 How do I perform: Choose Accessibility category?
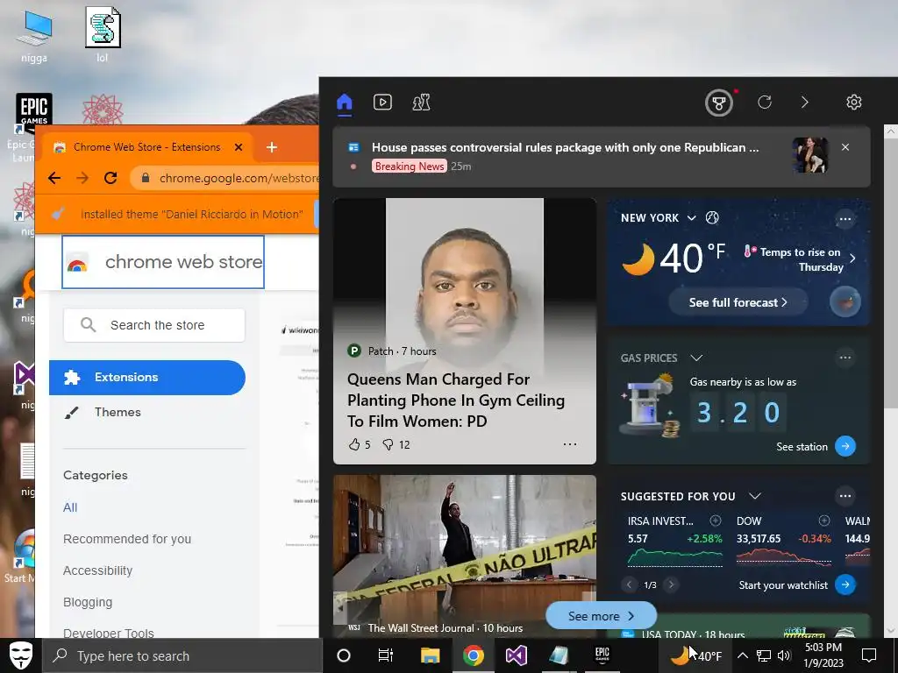[98, 570]
